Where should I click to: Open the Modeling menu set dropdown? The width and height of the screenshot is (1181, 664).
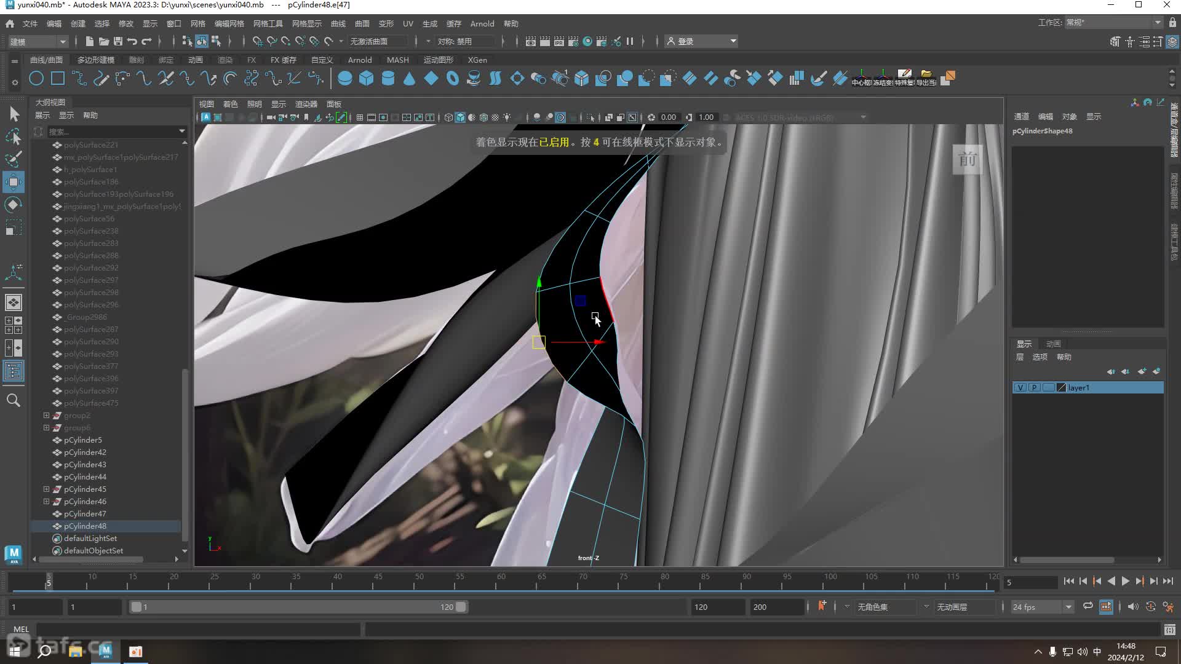click(x=38, y=41)
